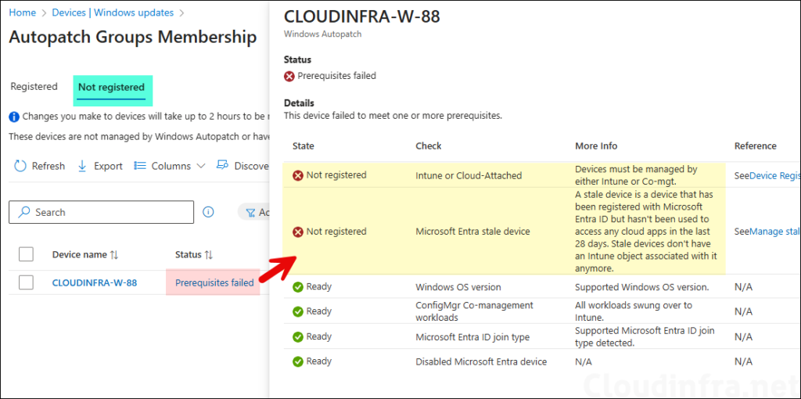This screenshot has height=399, width=801.
Task: Go to Home in breadcrumb
Action: tap(22, 13)
